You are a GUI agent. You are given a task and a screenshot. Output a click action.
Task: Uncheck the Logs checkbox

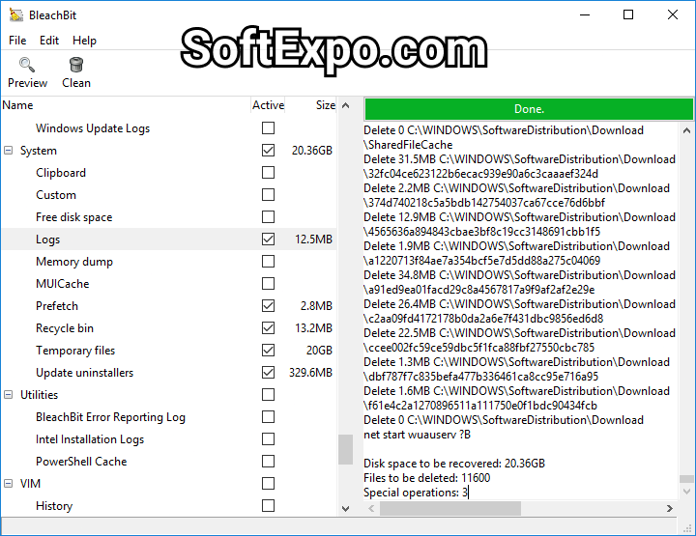coord(268,239)
